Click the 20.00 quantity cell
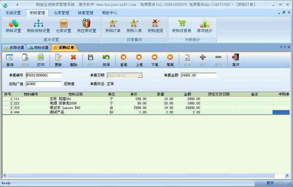This screenshot has width=293, height=187. tap(161, 103)
